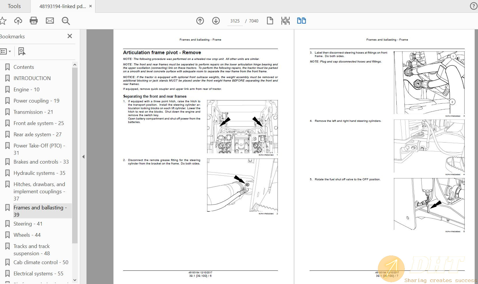Open Hydraulic systems - 35 bookmark
Viewport: 478px width, 284px height.
[39, 173]
